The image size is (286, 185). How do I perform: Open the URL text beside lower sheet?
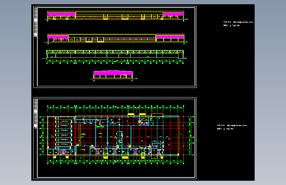(237, 125)
